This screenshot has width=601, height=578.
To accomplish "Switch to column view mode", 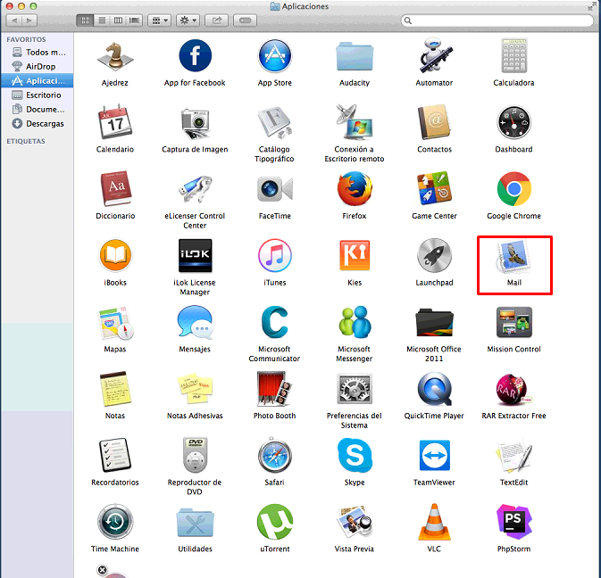I will pos(118,21).
